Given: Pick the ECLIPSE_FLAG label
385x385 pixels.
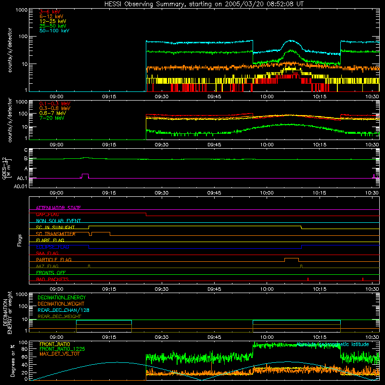Looking at the screenshot, I should [x=52, y=247].
